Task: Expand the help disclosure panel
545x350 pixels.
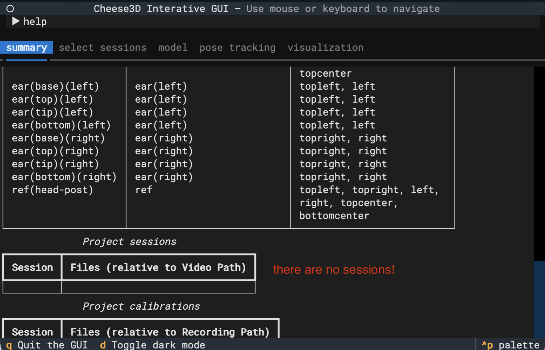Action: (x=35, y=21)
